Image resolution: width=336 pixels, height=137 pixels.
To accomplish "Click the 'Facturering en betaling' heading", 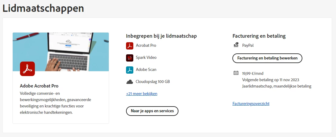I will [259, 36].
